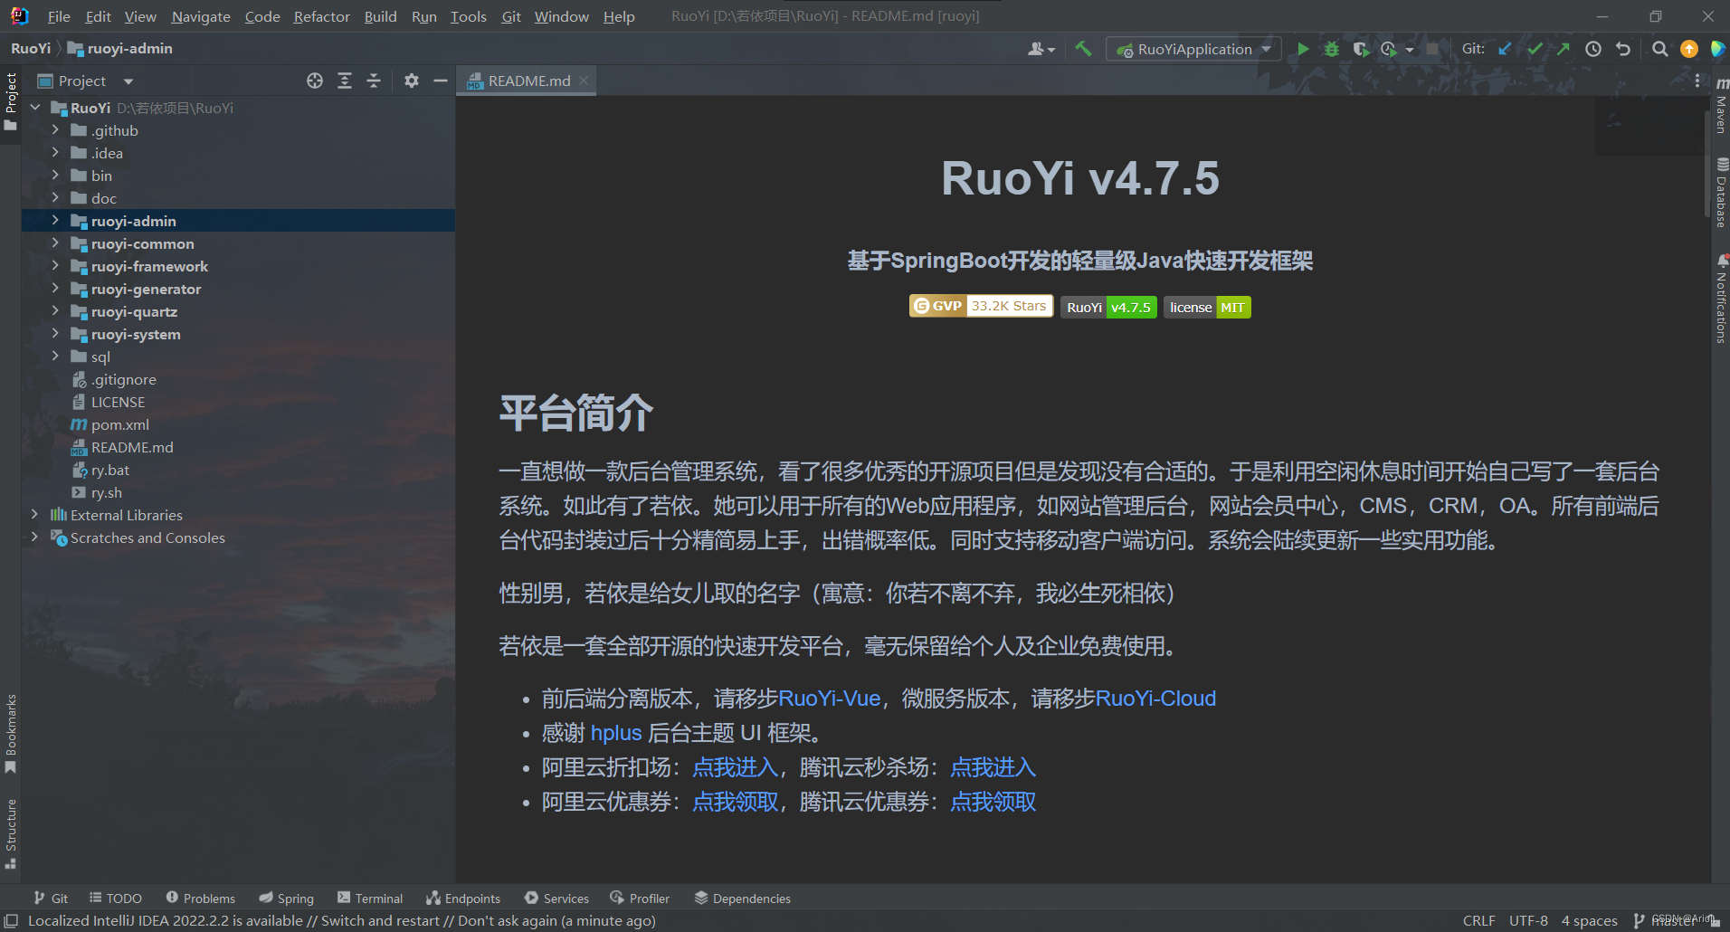Open Project panel gear options
This screenshot has width=1730, height=932.
tap(412, 81)
